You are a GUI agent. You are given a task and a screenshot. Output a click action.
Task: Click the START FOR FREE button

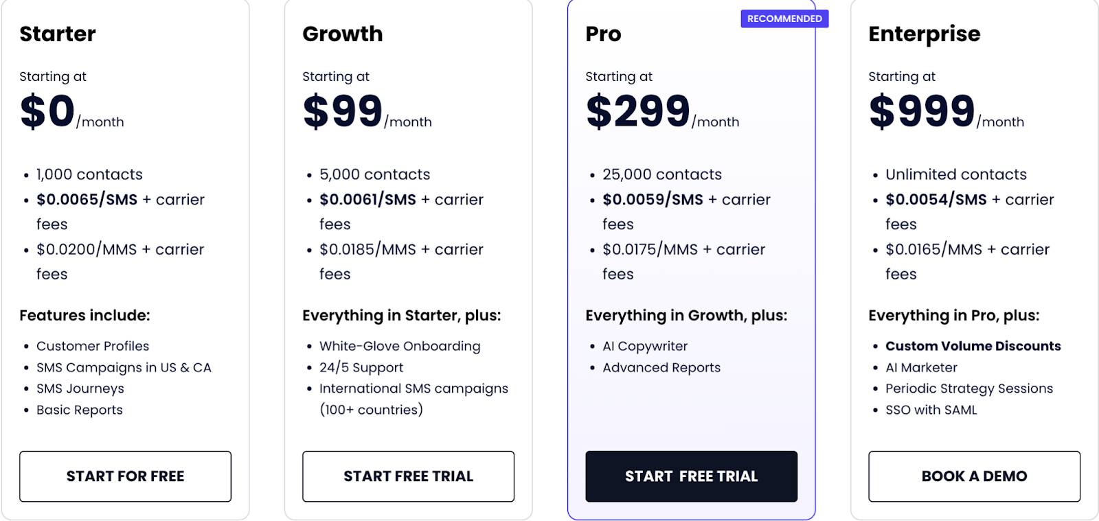click(125, 476)
